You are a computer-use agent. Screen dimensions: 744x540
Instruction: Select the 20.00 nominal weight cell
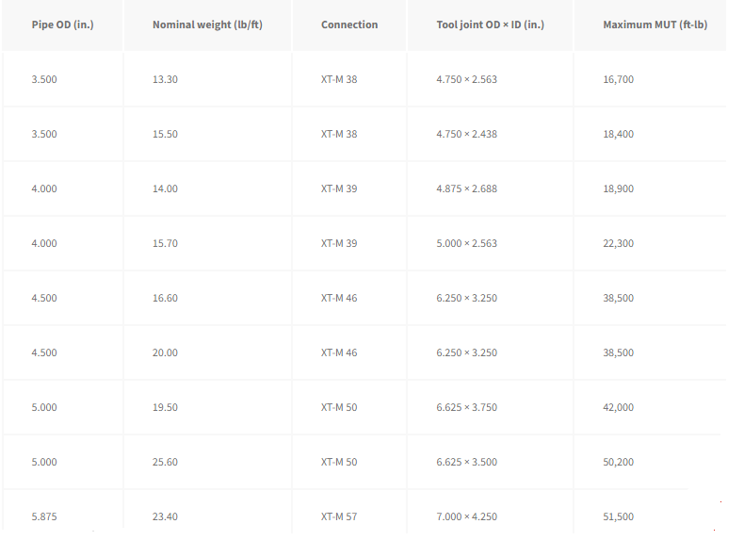click(165, 352)
